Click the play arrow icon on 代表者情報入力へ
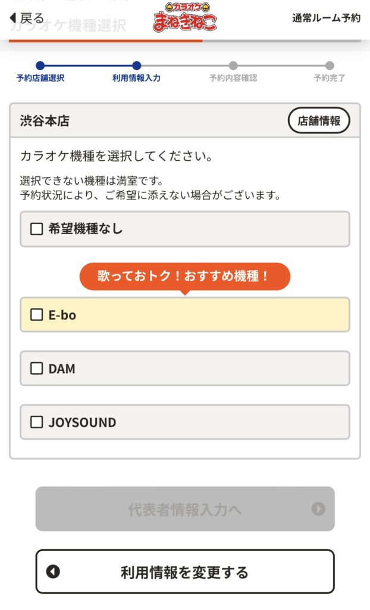370x610 pixels. click(x=319, y=509)
